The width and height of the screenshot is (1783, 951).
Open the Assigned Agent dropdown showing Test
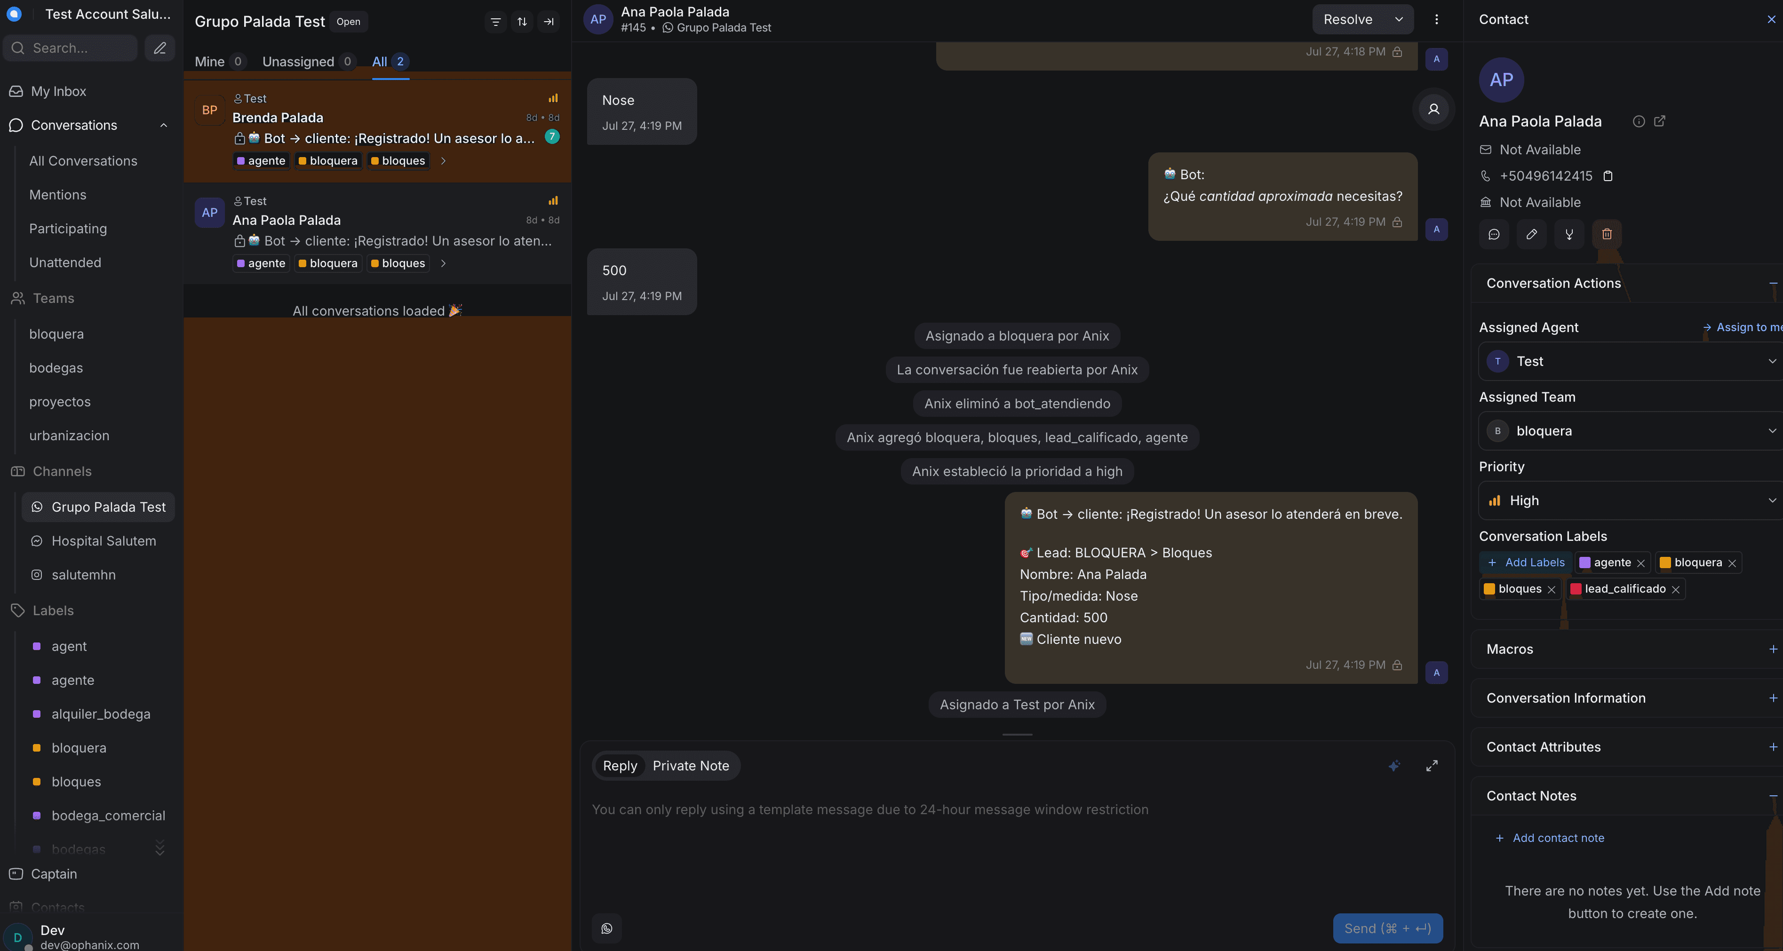1630,361
